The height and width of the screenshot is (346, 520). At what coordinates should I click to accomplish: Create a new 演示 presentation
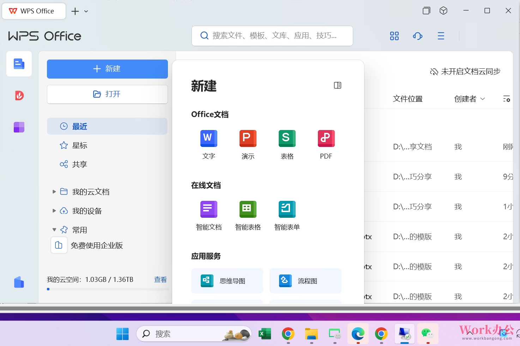click(x=248, y=145)
